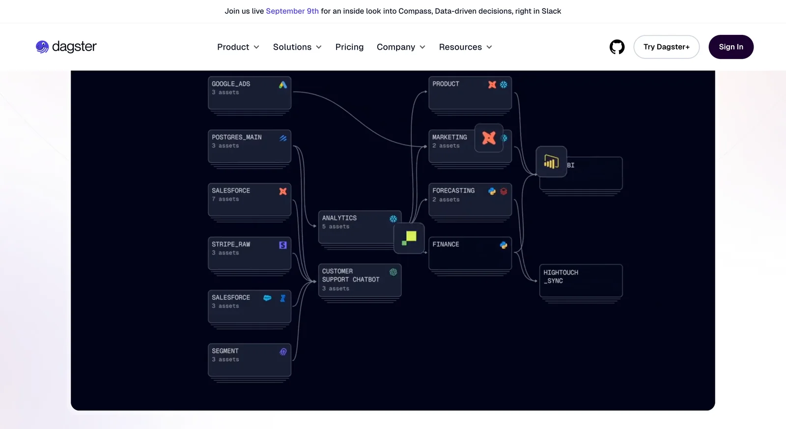The width and height of the screenshot is (786, 429).
Task: Select the SEGMENT asset group text
Action: 225,351
